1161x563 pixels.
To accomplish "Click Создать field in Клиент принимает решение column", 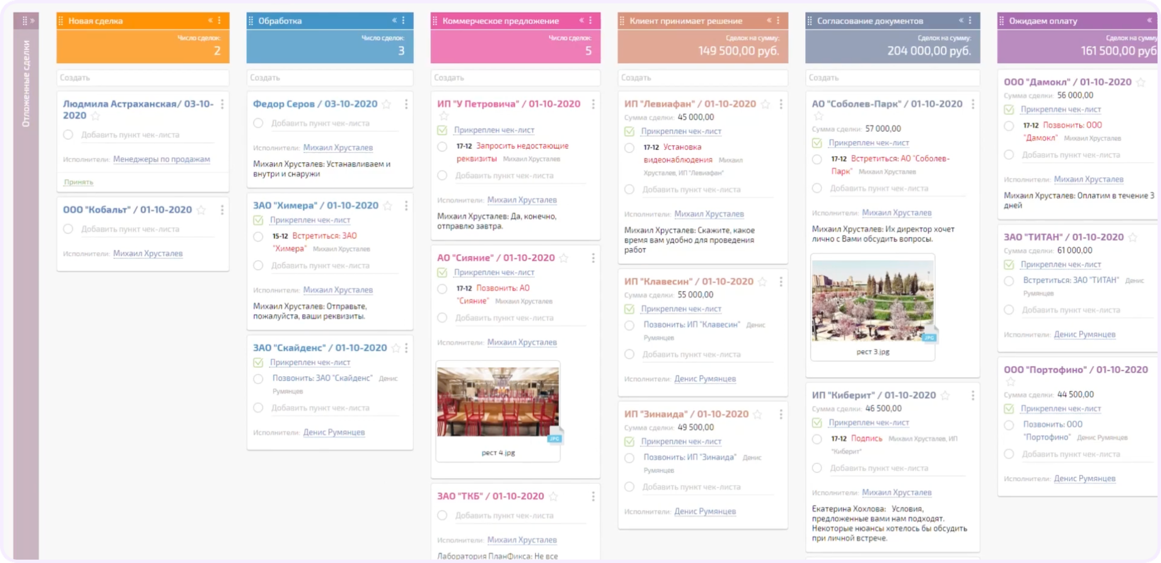I will click(703, 78).
